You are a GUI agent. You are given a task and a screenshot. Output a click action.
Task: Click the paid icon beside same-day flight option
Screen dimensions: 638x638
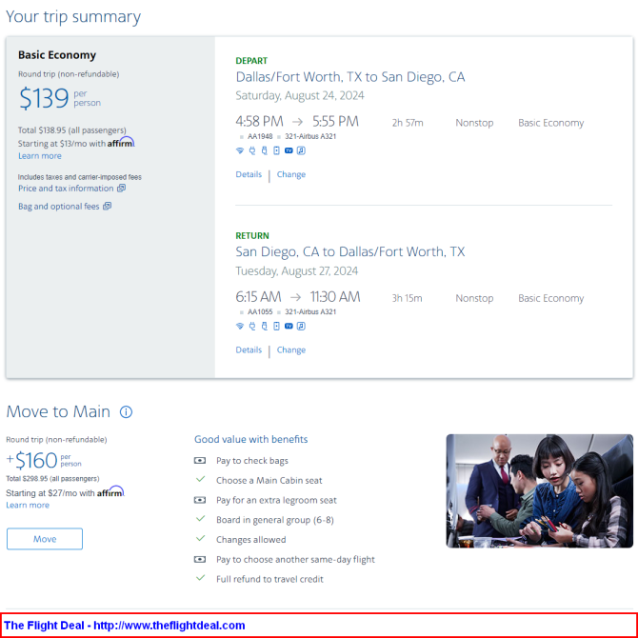point(200,559)
